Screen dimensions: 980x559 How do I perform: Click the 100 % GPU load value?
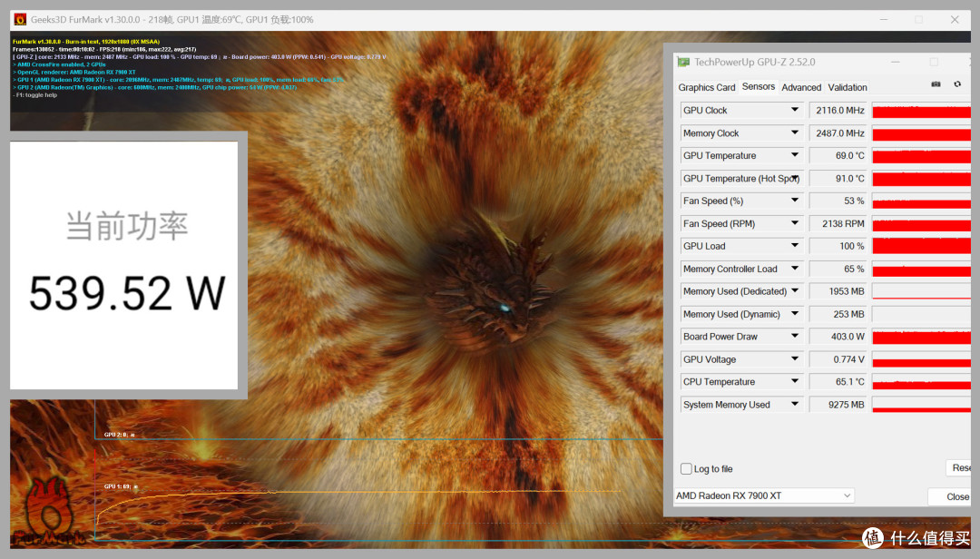tap(838, 246)
